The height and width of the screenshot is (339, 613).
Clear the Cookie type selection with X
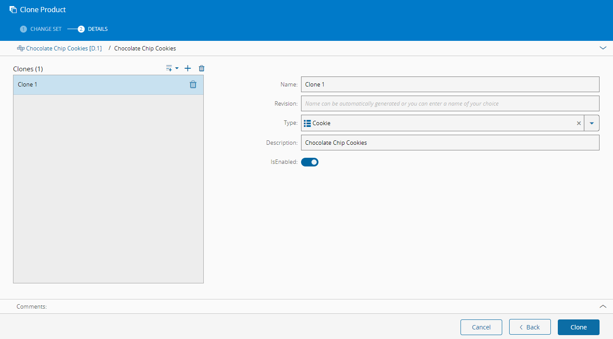[x=579, y=123]
